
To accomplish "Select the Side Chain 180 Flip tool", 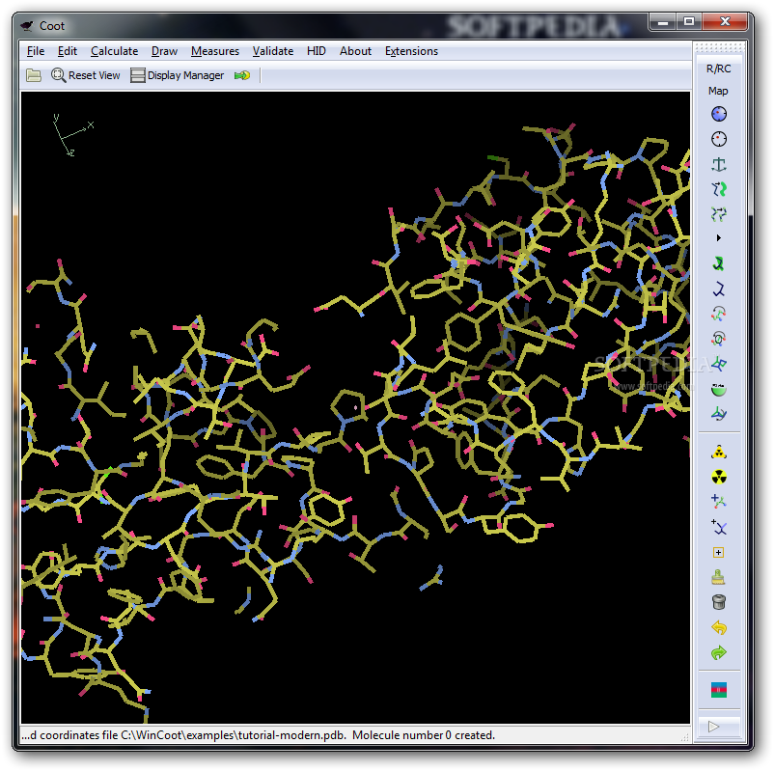I will coord(719,389).
